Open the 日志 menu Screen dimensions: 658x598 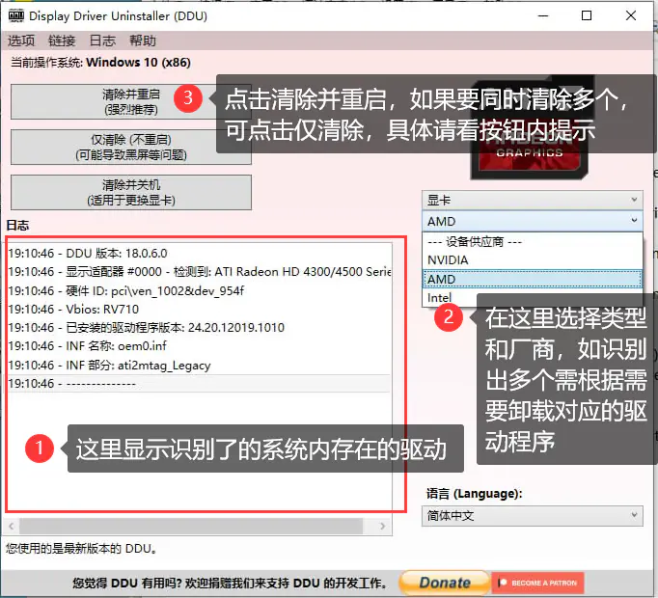click(102, 41)
